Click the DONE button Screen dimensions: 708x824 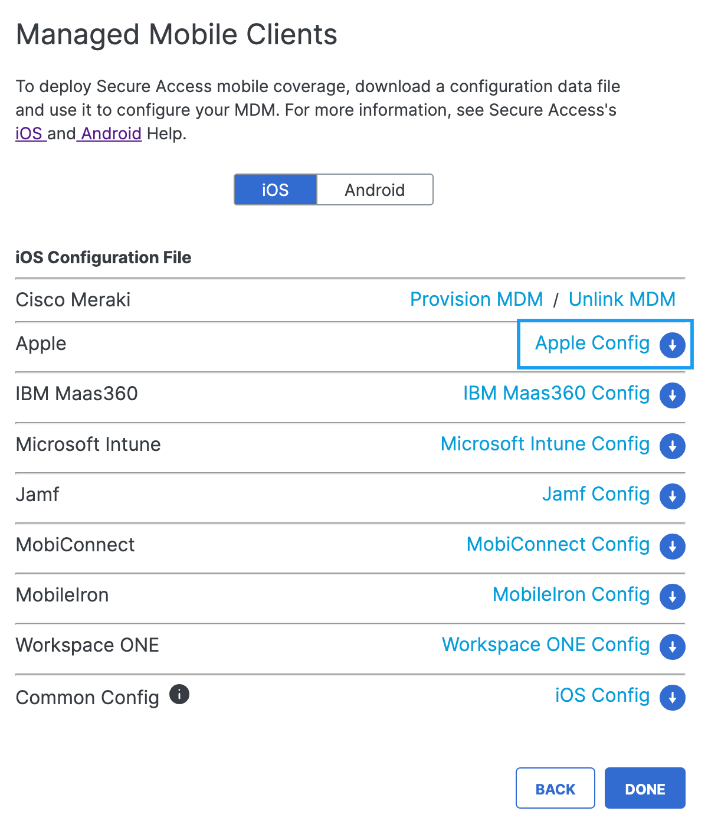645,788
